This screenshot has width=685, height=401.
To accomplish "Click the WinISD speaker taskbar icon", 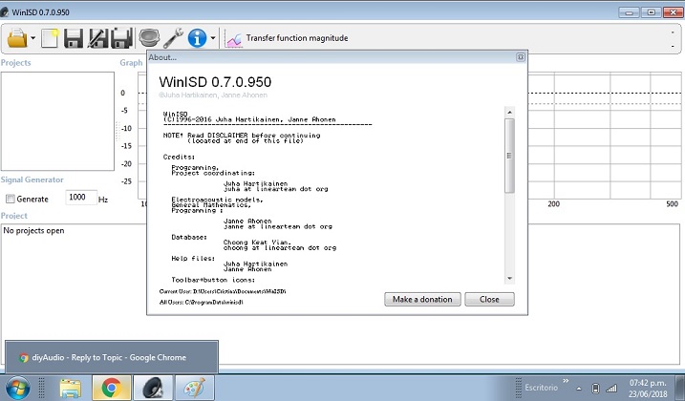I will [x=154, y=388].
